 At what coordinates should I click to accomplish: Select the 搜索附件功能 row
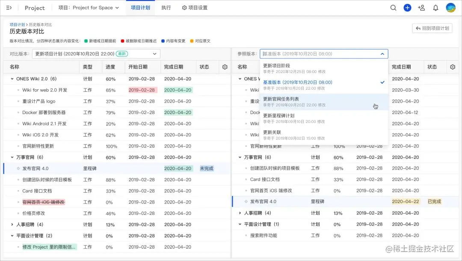[345, 235]
